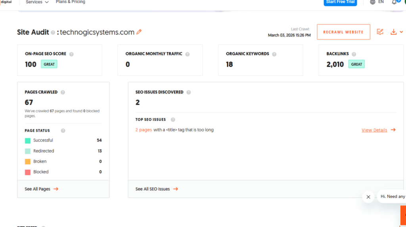Click the Backlinks help icon

(354, 54)
